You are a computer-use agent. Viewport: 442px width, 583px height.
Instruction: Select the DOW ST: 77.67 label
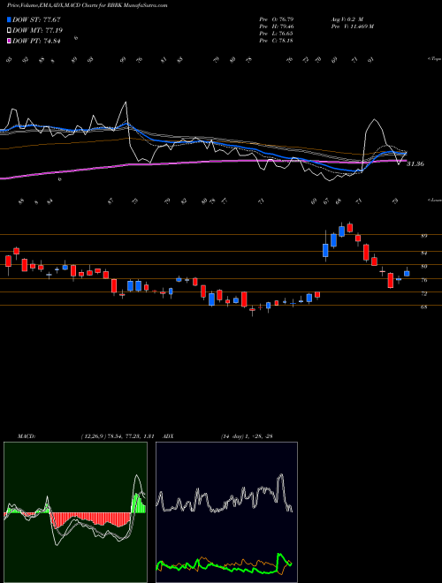tap(36, 19)
